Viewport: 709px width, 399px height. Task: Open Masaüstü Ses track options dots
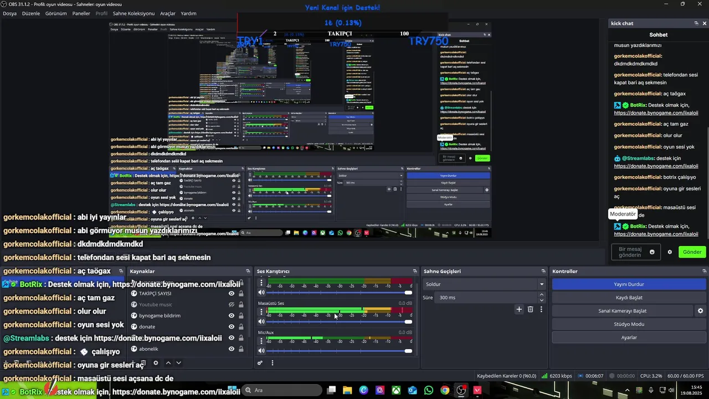pyautogui.click(x=261, y=312)
